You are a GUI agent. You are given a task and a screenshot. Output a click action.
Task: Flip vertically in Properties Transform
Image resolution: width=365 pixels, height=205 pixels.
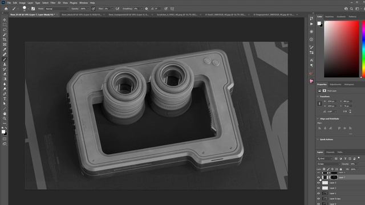point(350,112)
